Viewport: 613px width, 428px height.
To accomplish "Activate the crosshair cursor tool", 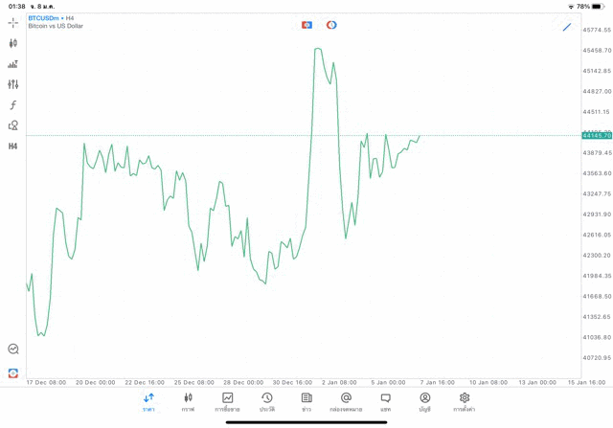I will [x=13, y=22].
